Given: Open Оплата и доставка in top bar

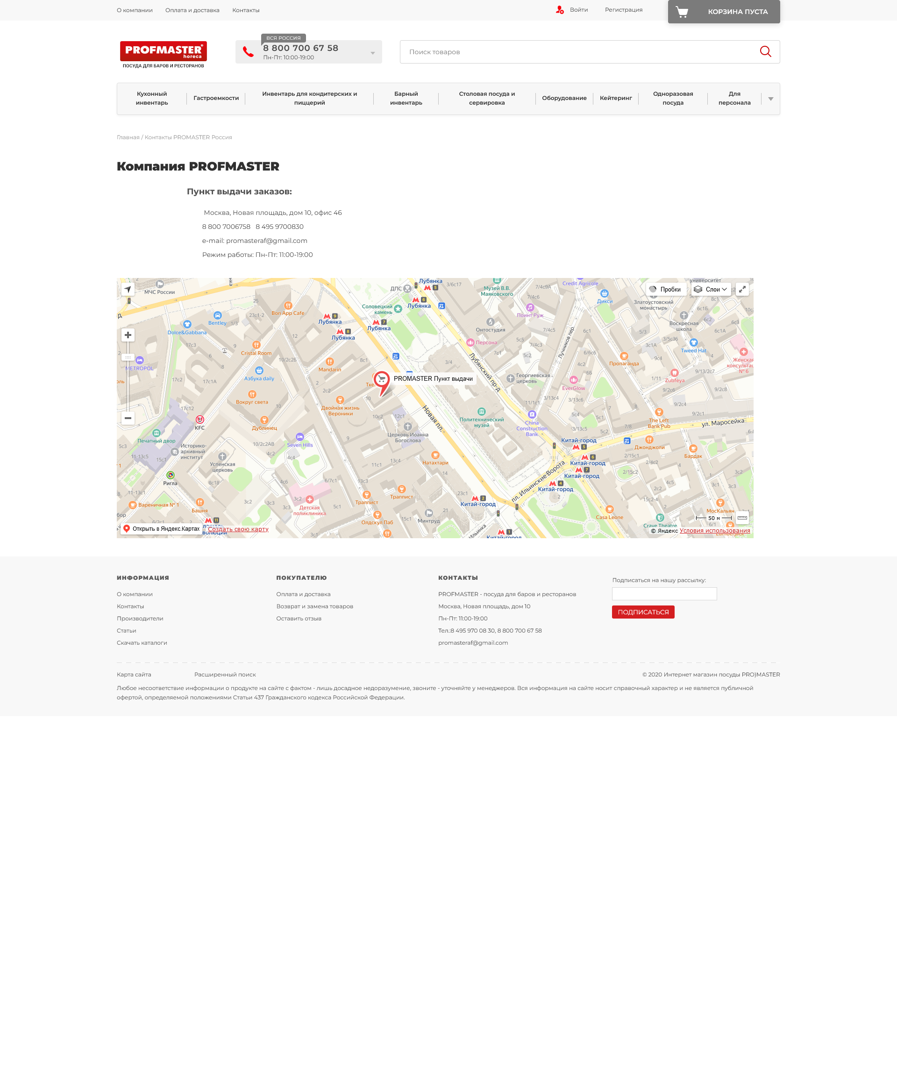Looking at the screenshot, I should (x=192, y=10).
